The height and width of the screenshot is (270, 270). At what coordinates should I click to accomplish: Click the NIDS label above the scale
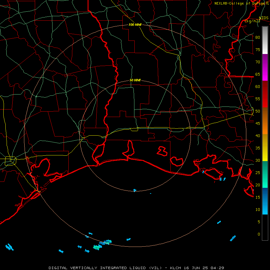[263, 18]
